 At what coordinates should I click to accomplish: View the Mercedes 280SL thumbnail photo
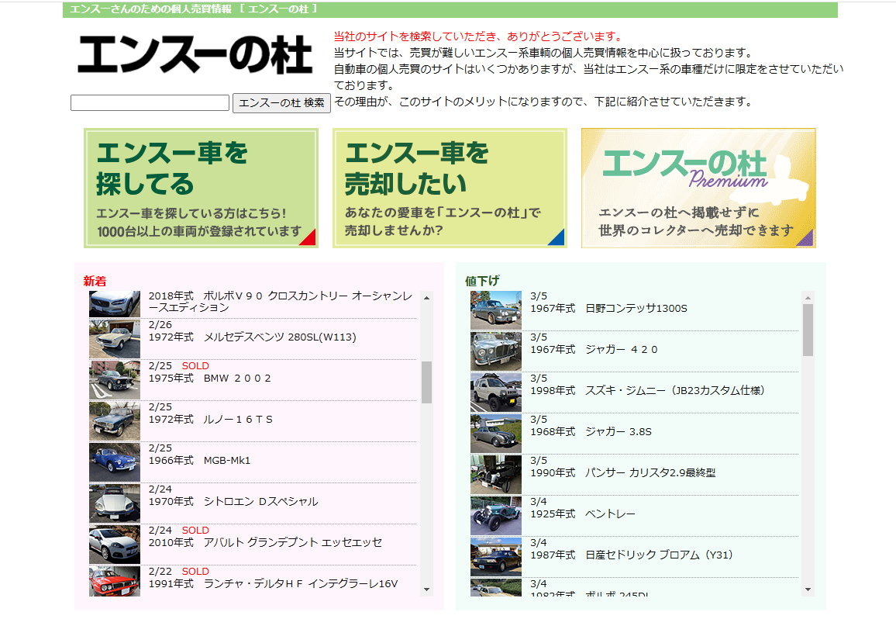click(x=114, y=339)
